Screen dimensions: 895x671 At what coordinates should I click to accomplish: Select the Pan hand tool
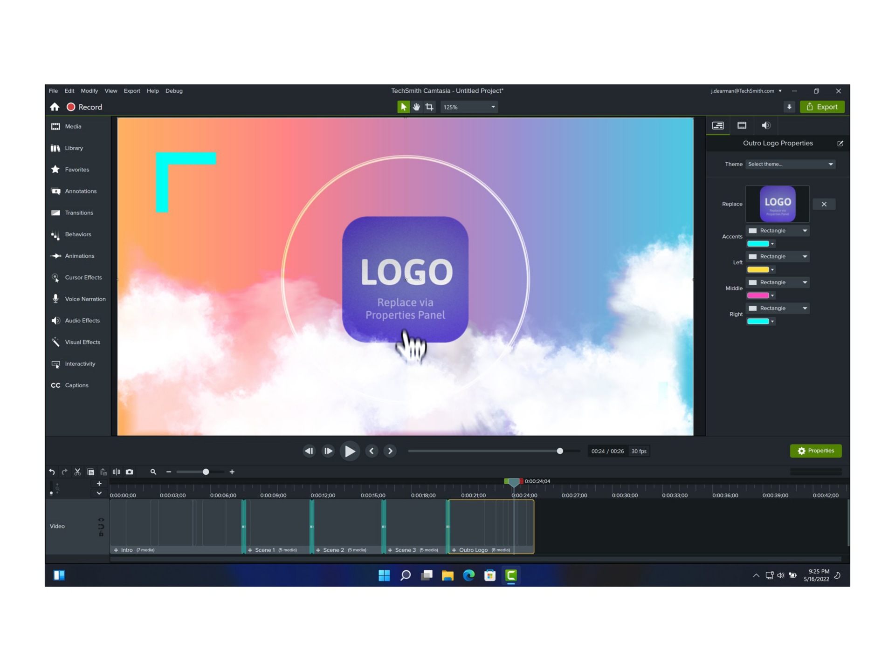(416, 107)
